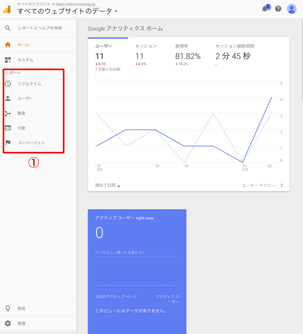303x334 pixels.
Task: Open the notifications bell icon
Action: (265, 9)
